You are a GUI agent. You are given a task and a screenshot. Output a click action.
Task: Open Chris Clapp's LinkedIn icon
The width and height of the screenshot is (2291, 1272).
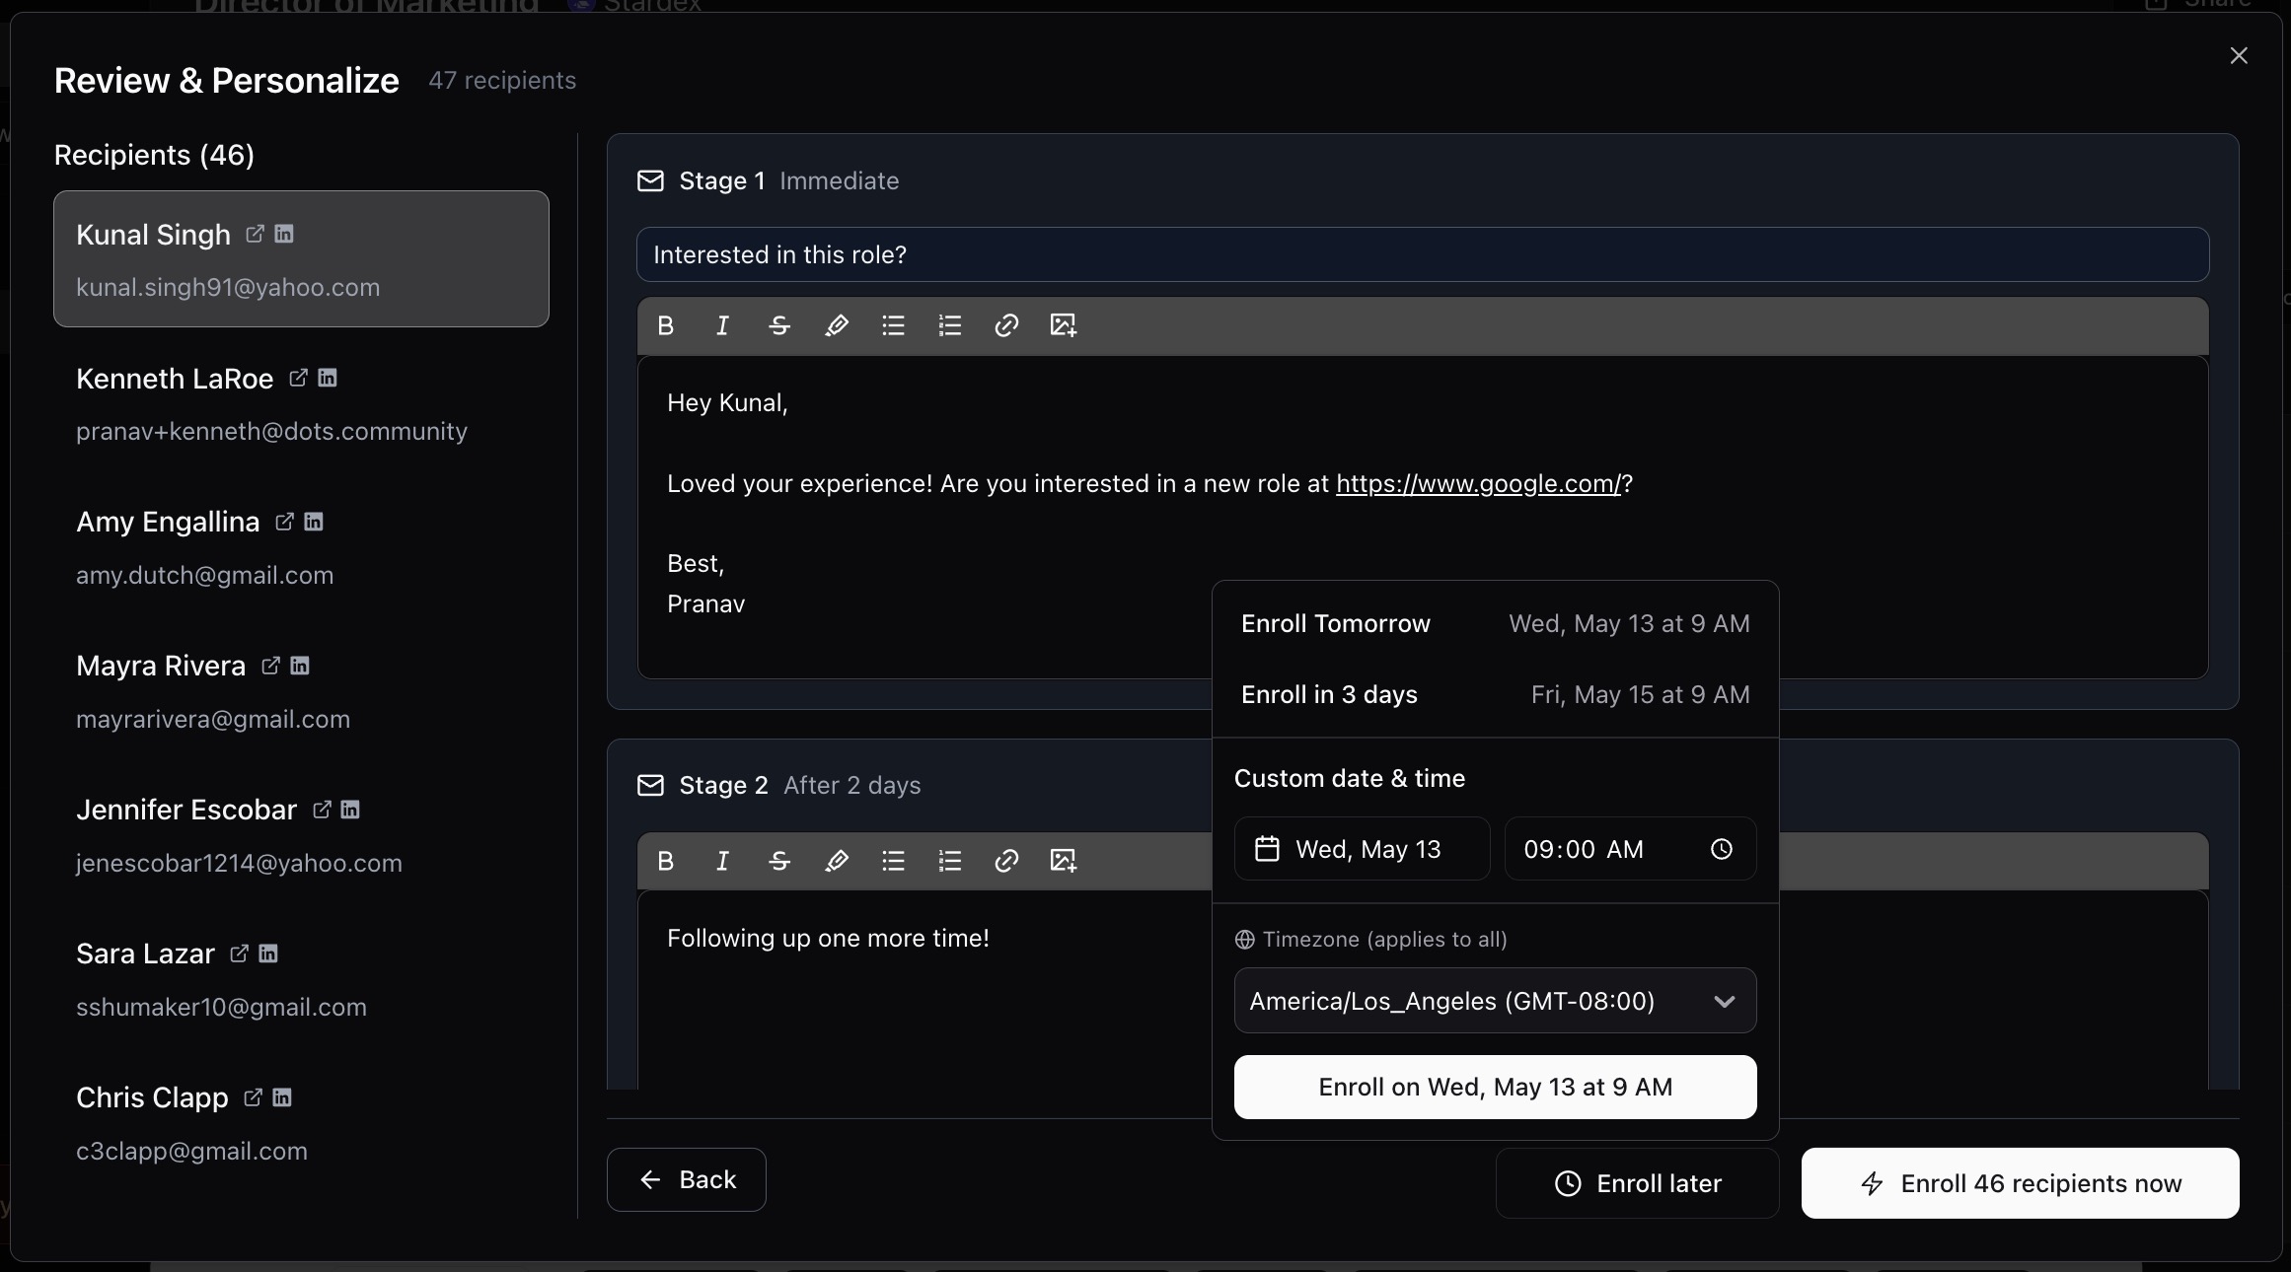(x=282, y=1097)
